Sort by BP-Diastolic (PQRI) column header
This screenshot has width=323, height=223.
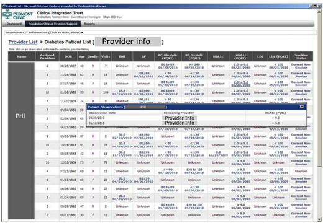[x=168, y=56]
